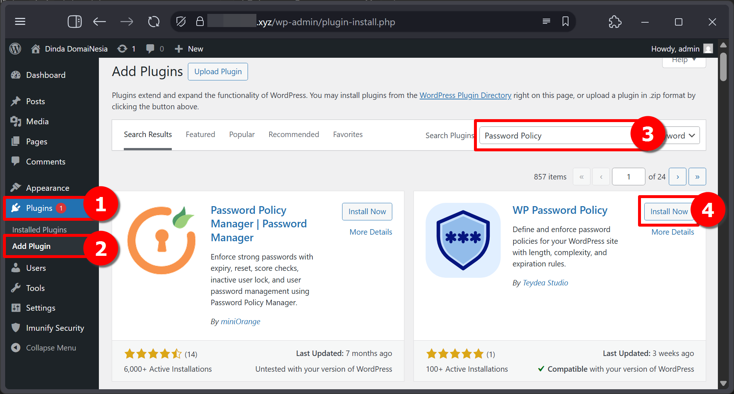The width and height of the screenshot is (734, 394).
Task: Click the current page number field
Action: coord(629,177)
